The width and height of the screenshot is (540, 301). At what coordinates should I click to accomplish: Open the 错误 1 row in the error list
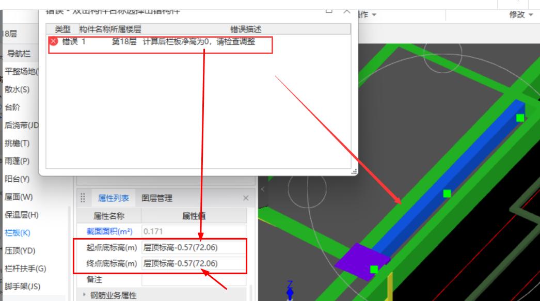point(198,42)
